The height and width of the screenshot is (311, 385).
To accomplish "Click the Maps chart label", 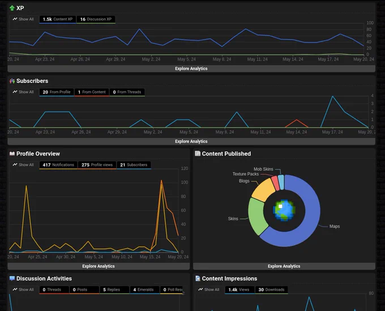I will 335,226.
